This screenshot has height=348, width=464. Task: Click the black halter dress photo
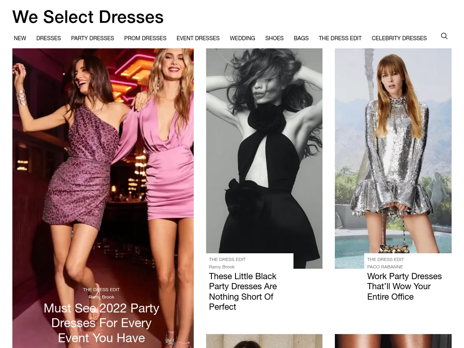click(x=264, y=155)
